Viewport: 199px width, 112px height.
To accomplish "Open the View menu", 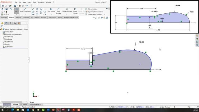I will click(24, 2).
